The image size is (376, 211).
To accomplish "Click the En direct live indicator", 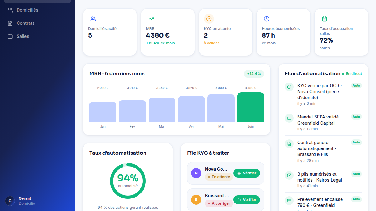I will (352, 74).
